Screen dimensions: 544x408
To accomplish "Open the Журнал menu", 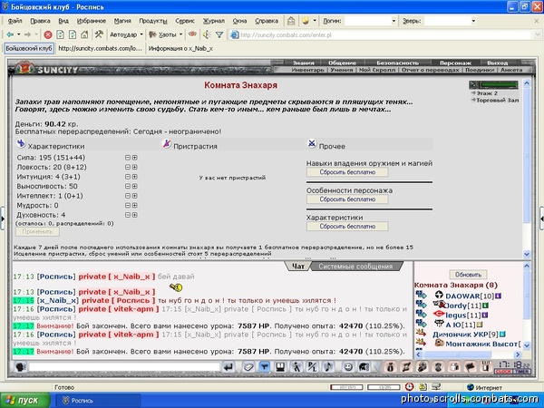I will point(214,21).
